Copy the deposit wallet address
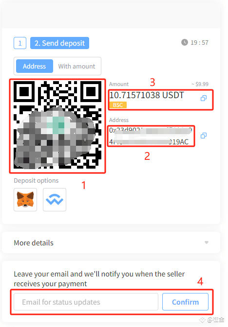Image resolution: width=228 pixels, height=327 pixels. [204, 136]
